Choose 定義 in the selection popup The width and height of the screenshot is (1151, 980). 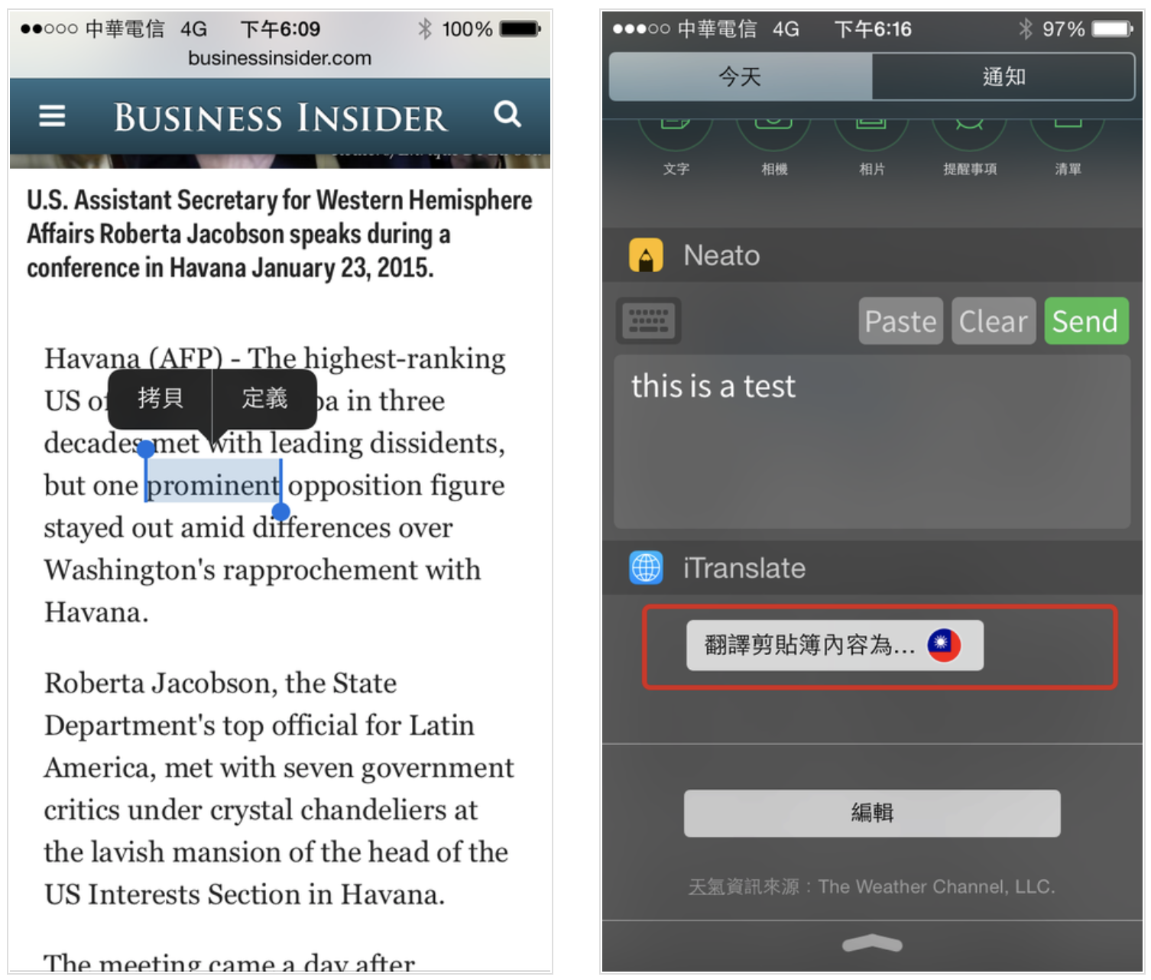click(x=264, y=398)
